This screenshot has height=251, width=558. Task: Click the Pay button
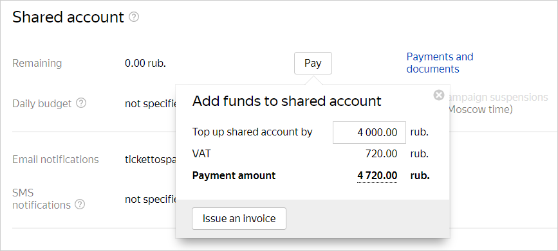(313, 63)
